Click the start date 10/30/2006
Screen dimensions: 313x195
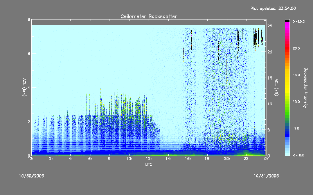point(32,176)
